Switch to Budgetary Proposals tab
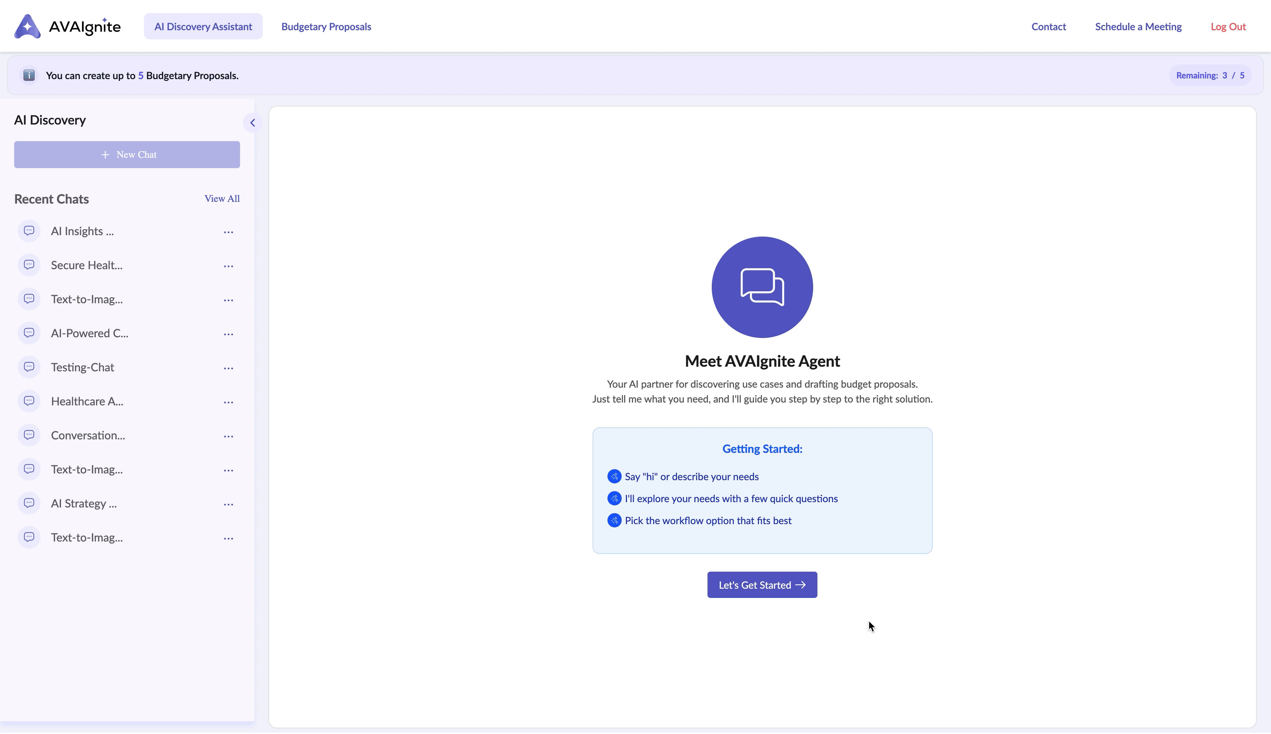Image resolution: width=1271 pixels, height=734 pixels. [326, 26]
